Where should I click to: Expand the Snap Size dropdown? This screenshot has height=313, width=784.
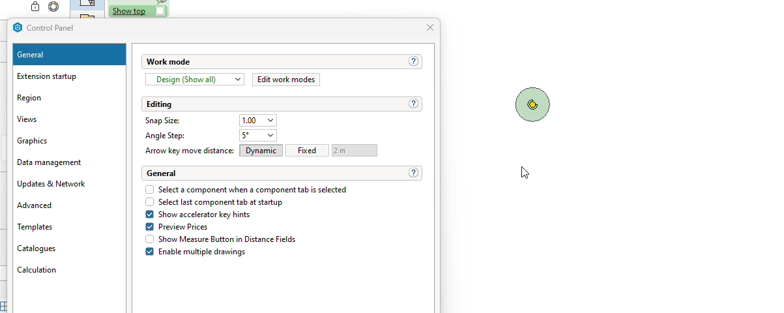click(258, 121)
